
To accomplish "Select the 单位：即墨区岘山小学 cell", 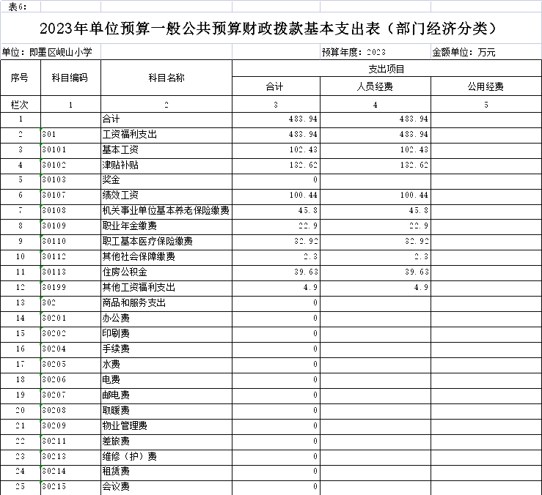I will point(51,52).
